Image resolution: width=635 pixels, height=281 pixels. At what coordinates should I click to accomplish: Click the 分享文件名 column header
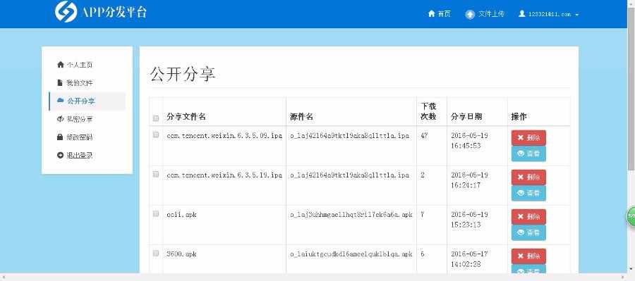point(186,117)
